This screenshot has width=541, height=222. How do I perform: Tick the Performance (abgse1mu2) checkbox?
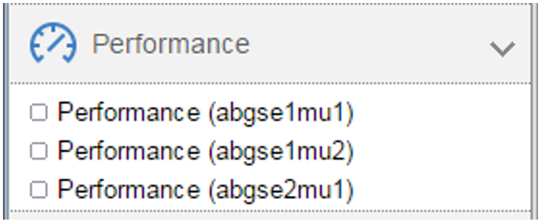click(x=39, y=151)
